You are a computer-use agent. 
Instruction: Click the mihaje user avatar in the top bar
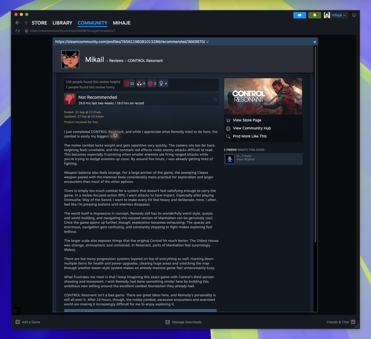coord(327,15)
